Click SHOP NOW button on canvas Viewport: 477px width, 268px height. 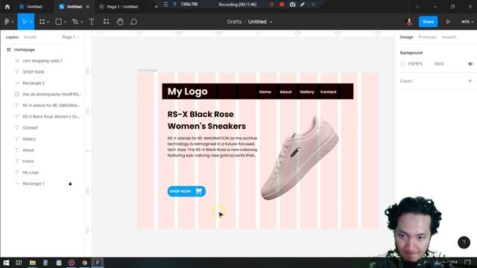(x=186, y=191)
